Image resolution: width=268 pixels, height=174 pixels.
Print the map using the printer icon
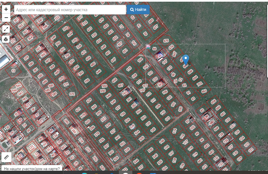click(6, 39)
